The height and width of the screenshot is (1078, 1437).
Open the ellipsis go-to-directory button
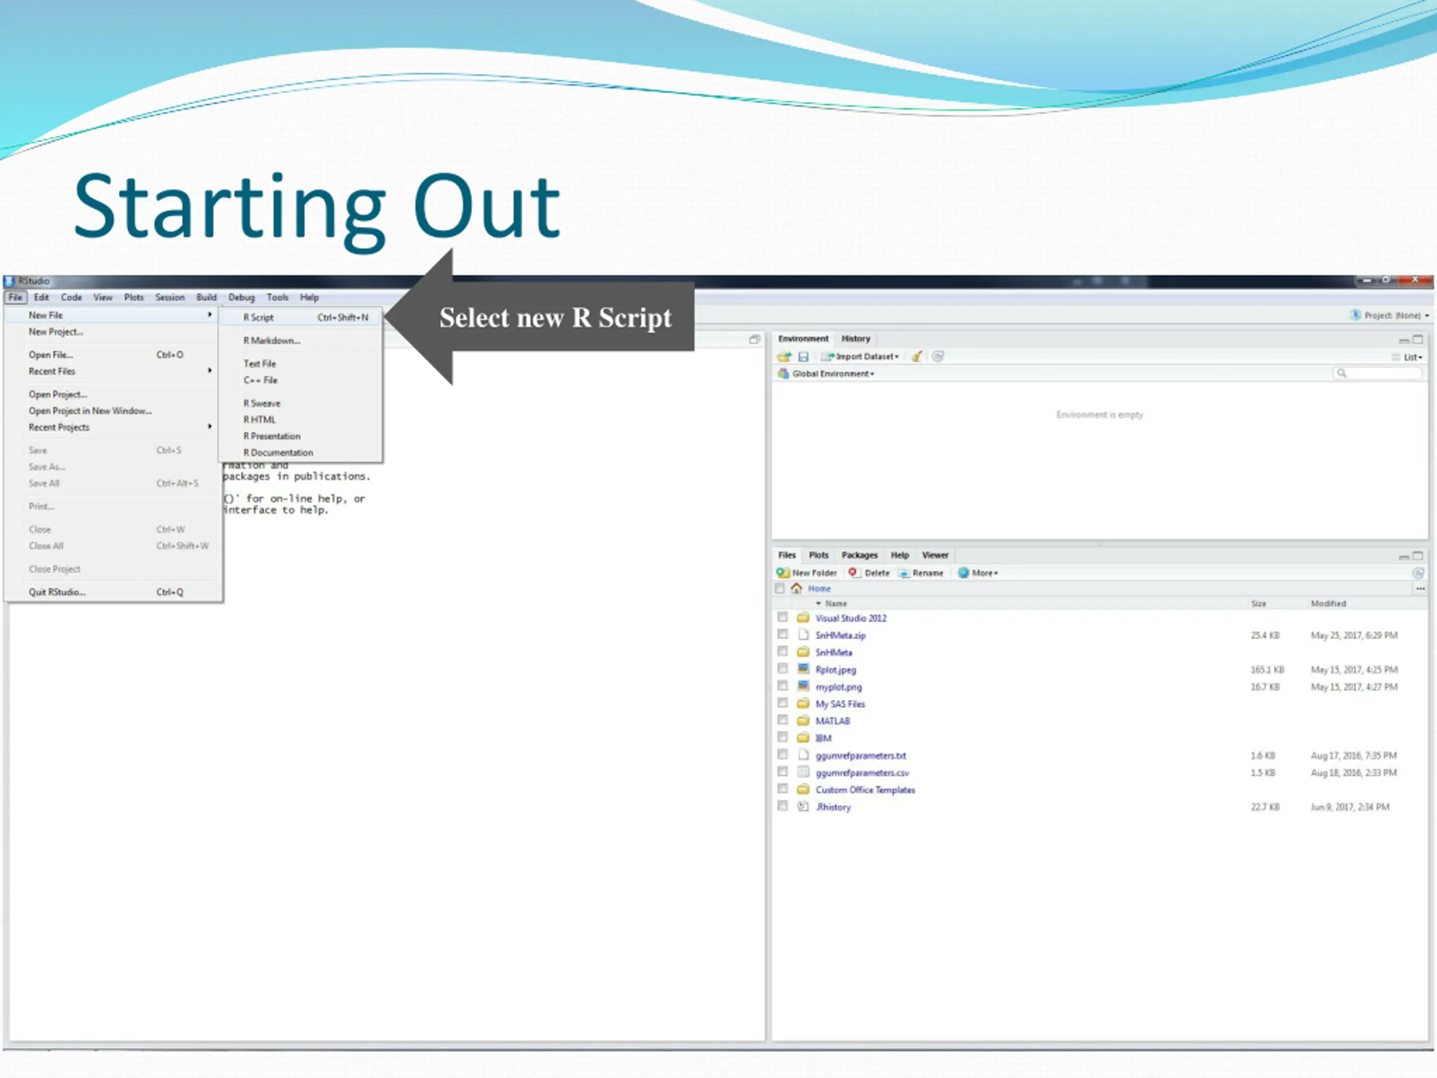1421,588
